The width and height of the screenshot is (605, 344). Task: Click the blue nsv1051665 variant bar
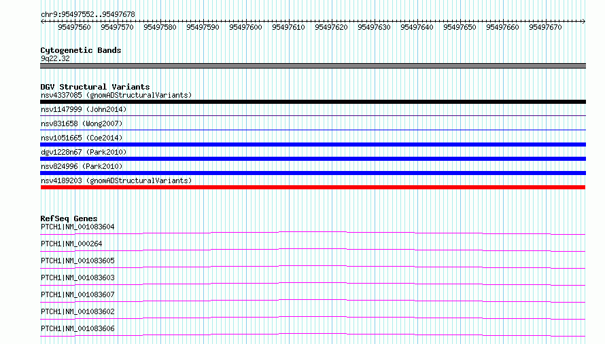(x=313, y=145)
